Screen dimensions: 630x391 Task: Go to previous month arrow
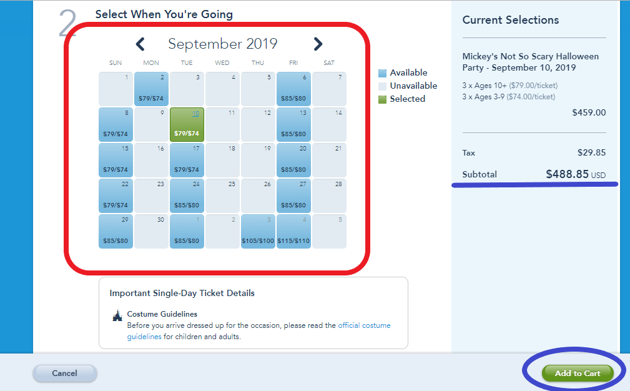click(x=140, y=44)
